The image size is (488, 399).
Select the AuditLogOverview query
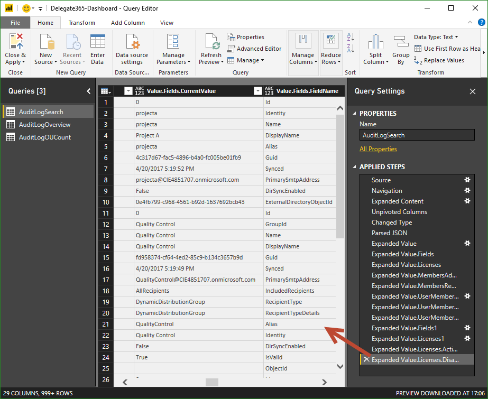coord(44,125)
